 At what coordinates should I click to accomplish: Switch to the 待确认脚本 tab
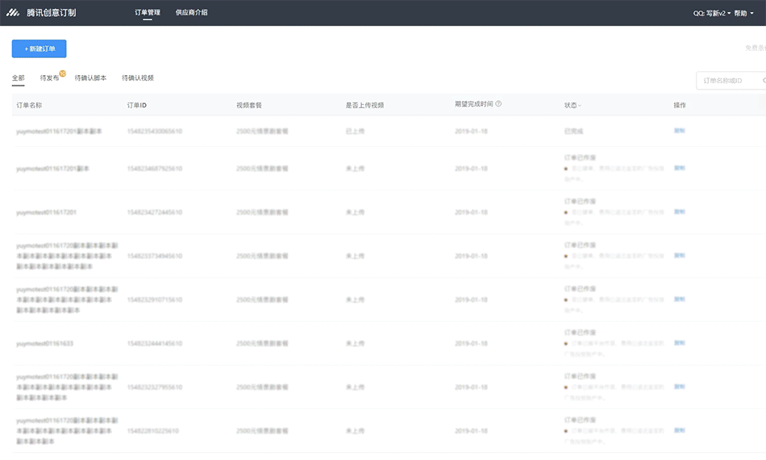tap(90, 78)
